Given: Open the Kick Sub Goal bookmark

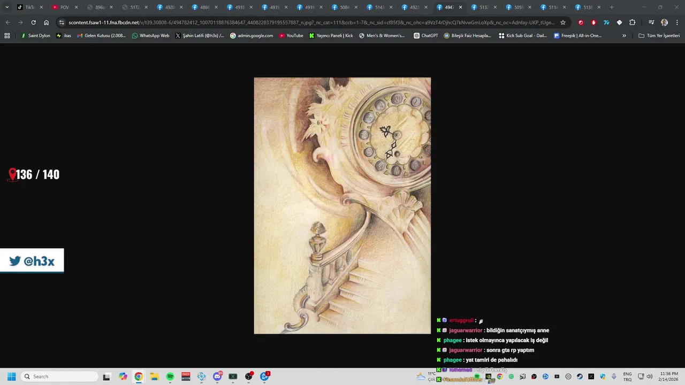Looking at the screenshot, I should (x=523, y=35).
